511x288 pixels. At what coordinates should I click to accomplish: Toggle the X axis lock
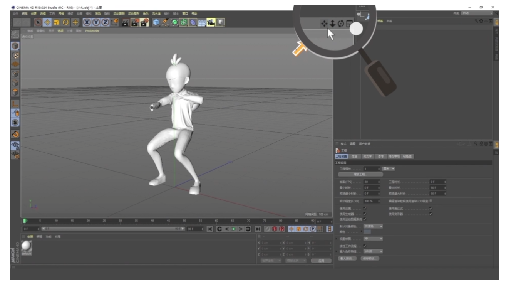[x=87, y=22]
